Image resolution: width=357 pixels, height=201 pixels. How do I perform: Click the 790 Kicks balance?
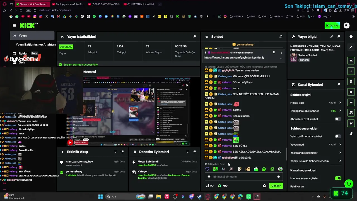pyautogui.click(x=223, y=186)
